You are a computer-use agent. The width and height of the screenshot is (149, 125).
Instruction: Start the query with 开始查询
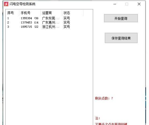coord(121,18)
